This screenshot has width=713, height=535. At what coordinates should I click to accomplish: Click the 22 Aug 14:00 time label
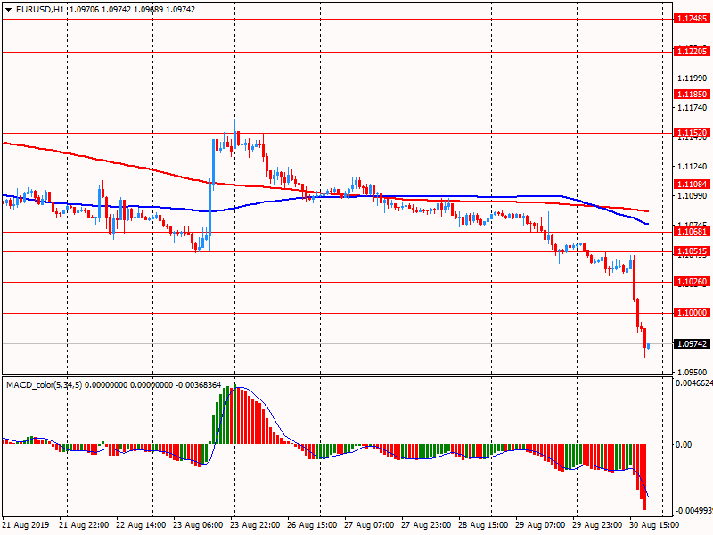[141, 525]
